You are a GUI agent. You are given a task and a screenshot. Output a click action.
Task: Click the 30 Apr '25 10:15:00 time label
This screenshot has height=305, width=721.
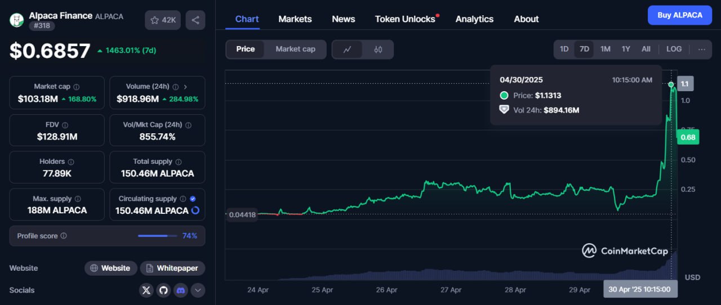[640, 289]
